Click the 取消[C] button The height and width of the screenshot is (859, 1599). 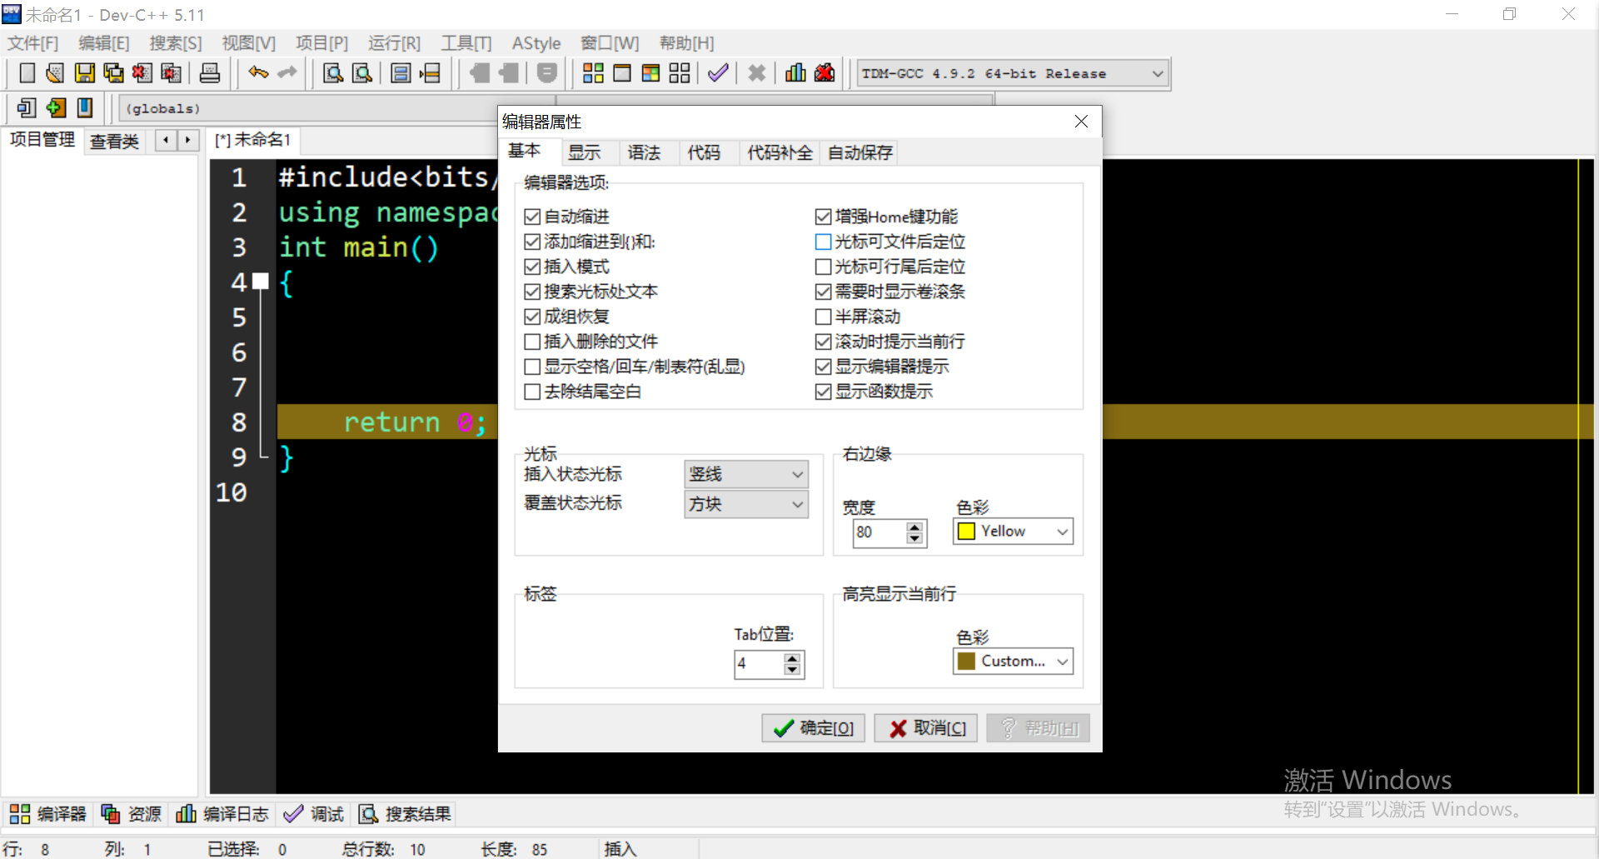point(926,728)
